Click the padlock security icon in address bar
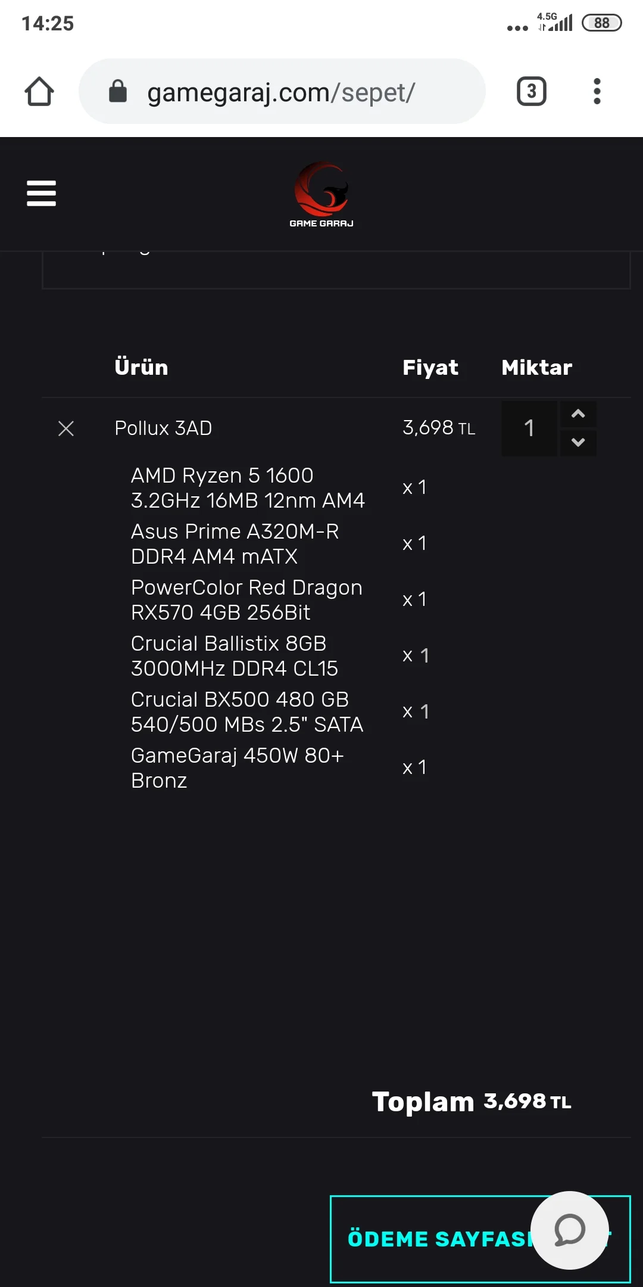The width and height of the screenshot is (643, 1287). pos(117,91)
